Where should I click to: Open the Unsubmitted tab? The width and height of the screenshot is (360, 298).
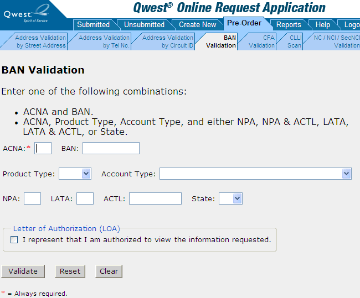[x=144, y=24]
